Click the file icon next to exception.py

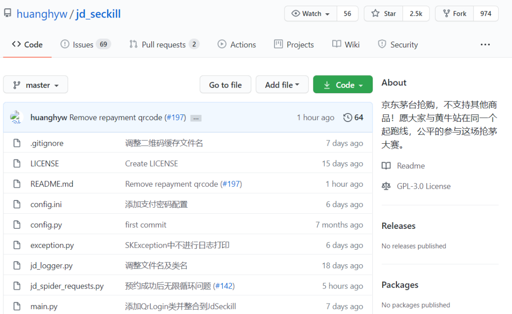pos(17,245)
